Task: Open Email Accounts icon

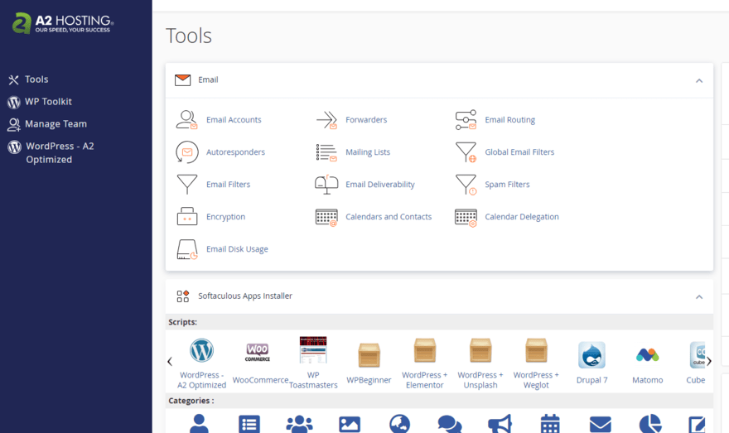Action: pos(187,119)
